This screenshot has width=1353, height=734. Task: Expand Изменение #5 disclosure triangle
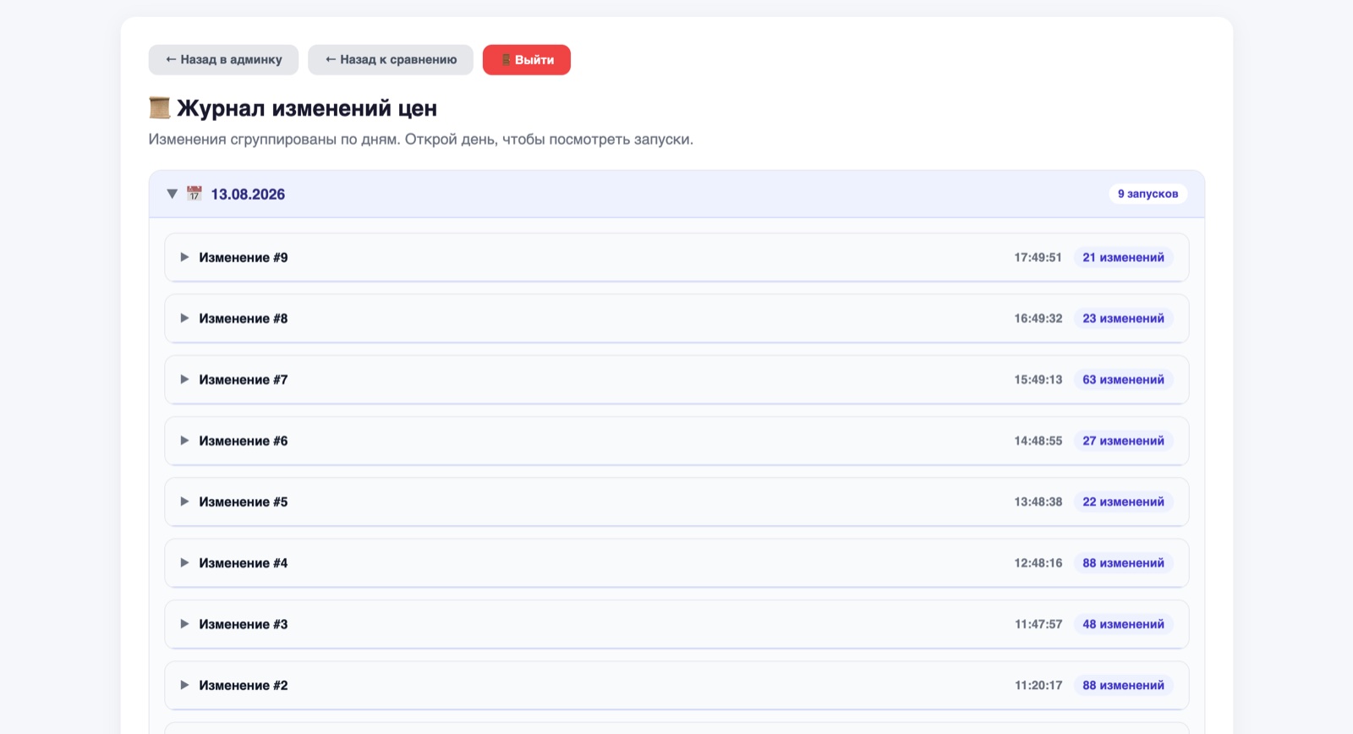[184, 501]
